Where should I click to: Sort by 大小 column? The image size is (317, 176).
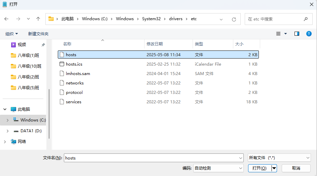[x=239, y=44]
